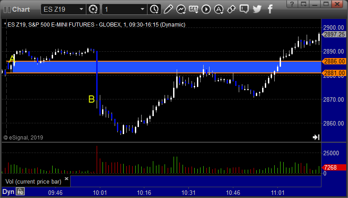Open the chart studies icon menu

click(x=181, y=9)
